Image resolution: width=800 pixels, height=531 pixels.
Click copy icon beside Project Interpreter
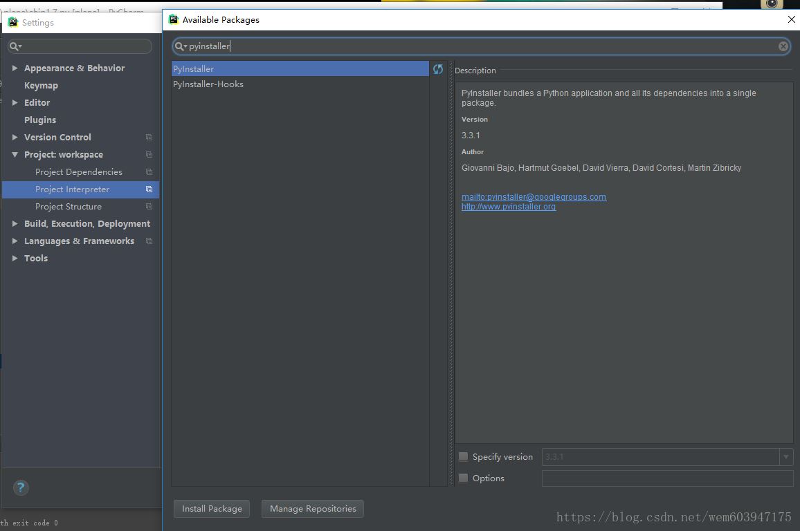click(149, 189)
